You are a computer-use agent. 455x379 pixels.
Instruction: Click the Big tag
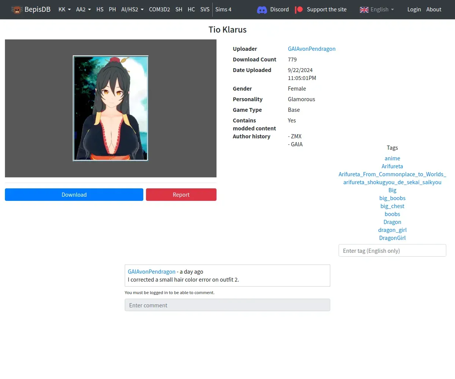(392, 190)
